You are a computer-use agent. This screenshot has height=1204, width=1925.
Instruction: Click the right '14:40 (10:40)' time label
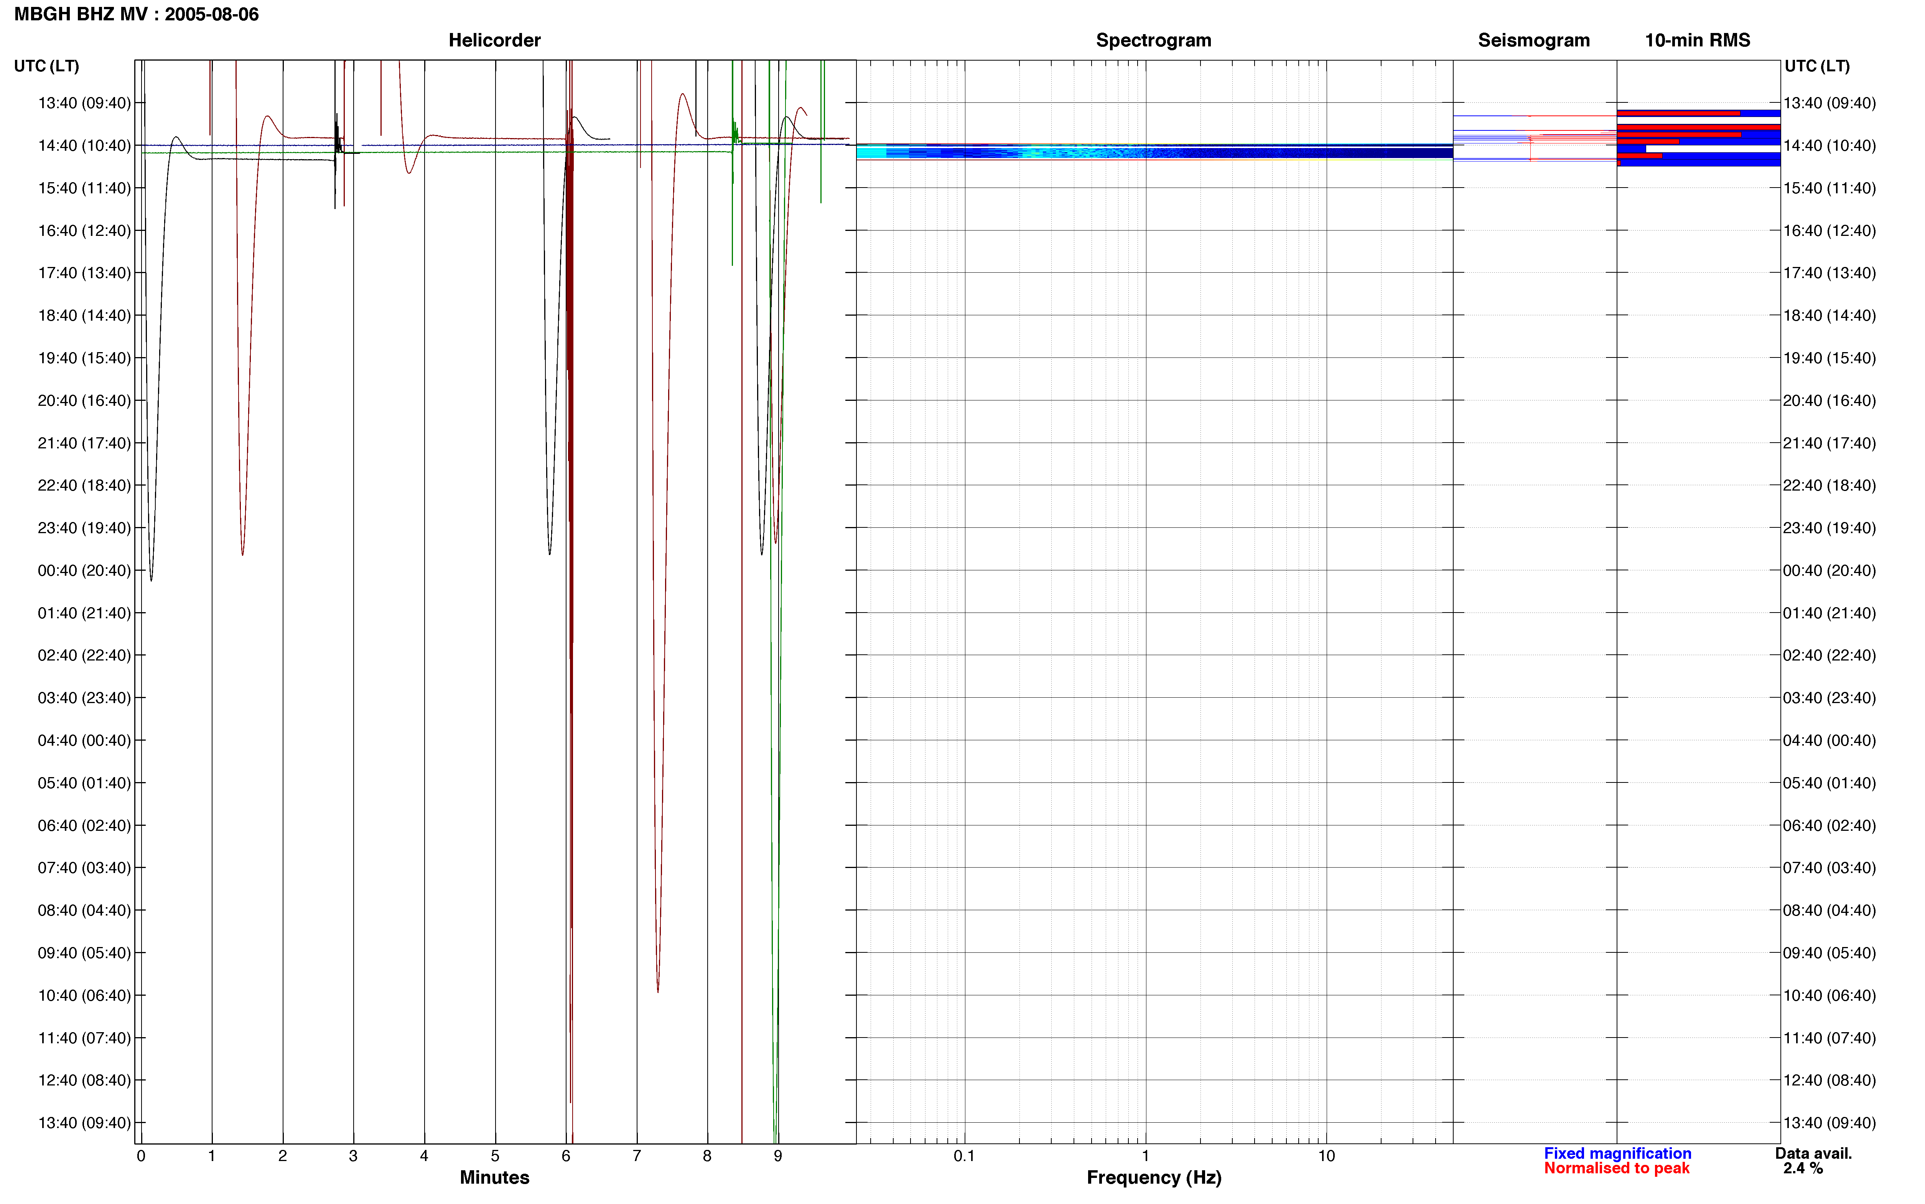click(1829, 146)
